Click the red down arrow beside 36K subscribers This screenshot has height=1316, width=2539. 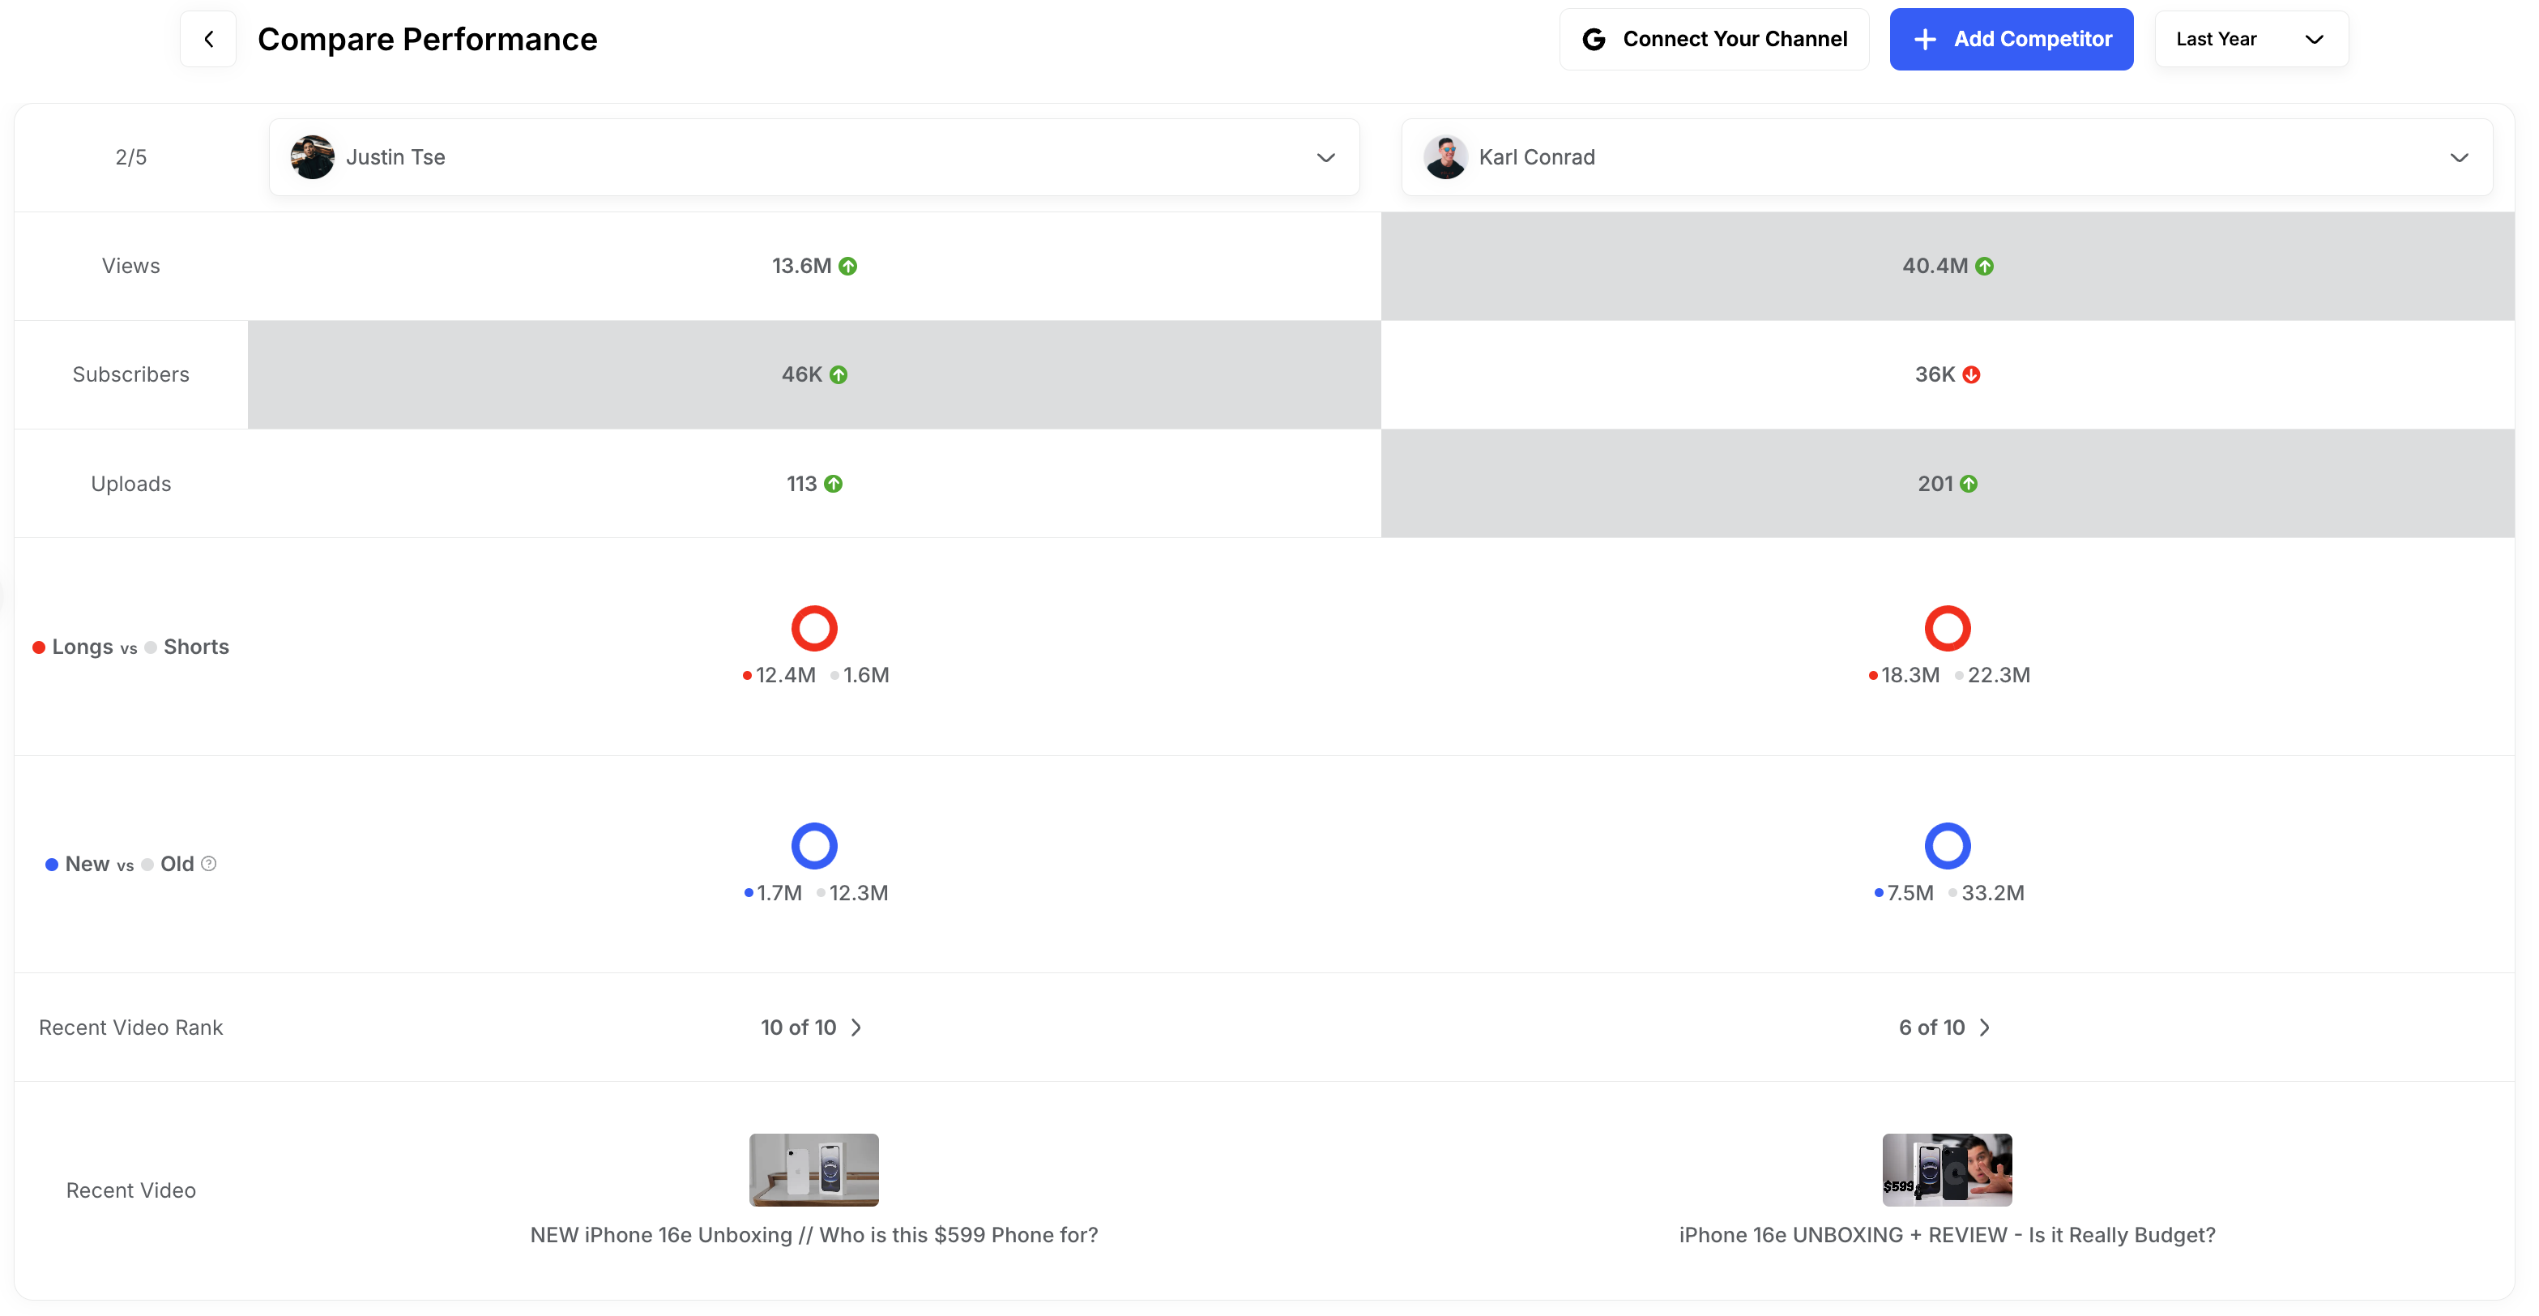click(1971, 374)
